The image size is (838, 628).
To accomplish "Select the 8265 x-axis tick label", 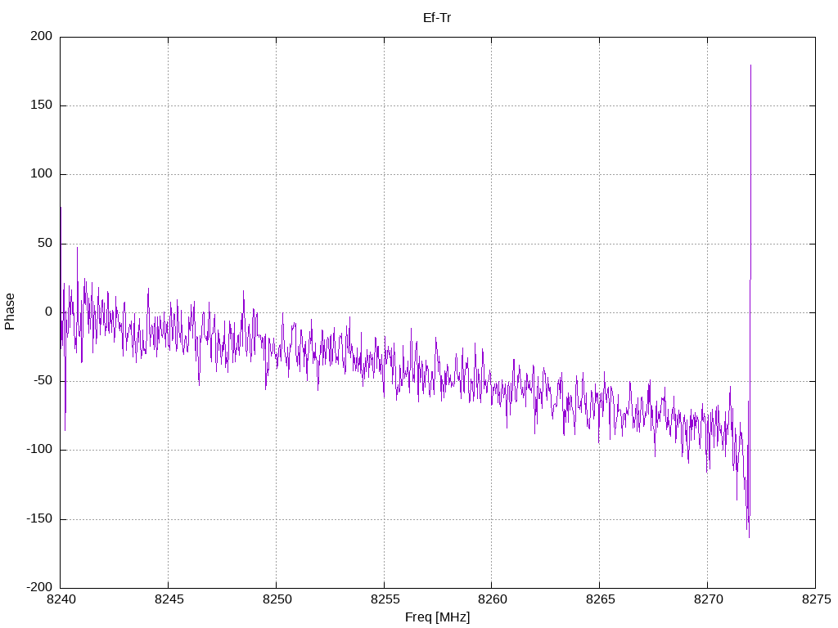I will (599, 600).
